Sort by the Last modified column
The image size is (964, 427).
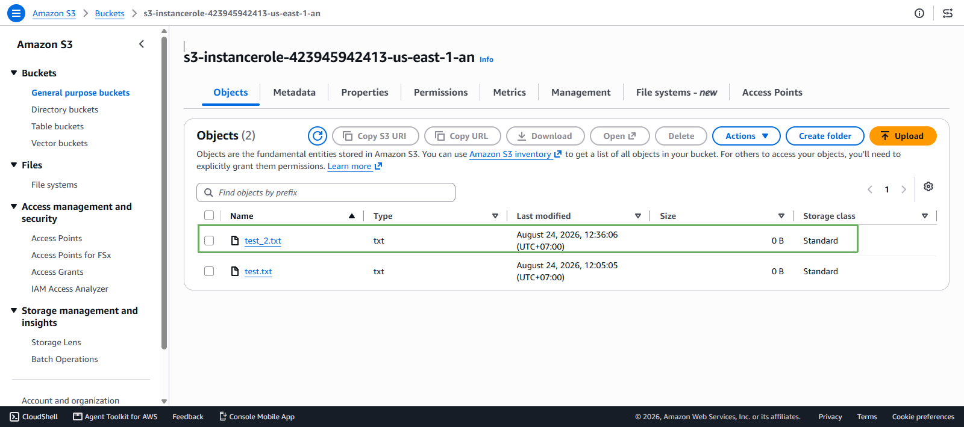tap(638, 216)
